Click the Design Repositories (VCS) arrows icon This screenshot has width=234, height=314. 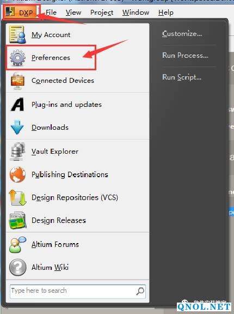17,197
